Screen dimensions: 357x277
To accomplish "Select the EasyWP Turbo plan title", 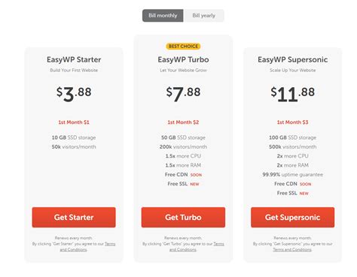I will [183, 59].
